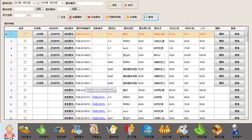Viewport: 252px width, 140px height.
Task: Open the FQBJ13121 link in row 10
Action: (99, 97)
